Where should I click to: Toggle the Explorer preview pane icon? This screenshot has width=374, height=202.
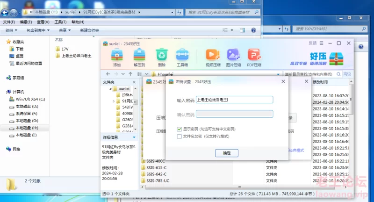242,30
